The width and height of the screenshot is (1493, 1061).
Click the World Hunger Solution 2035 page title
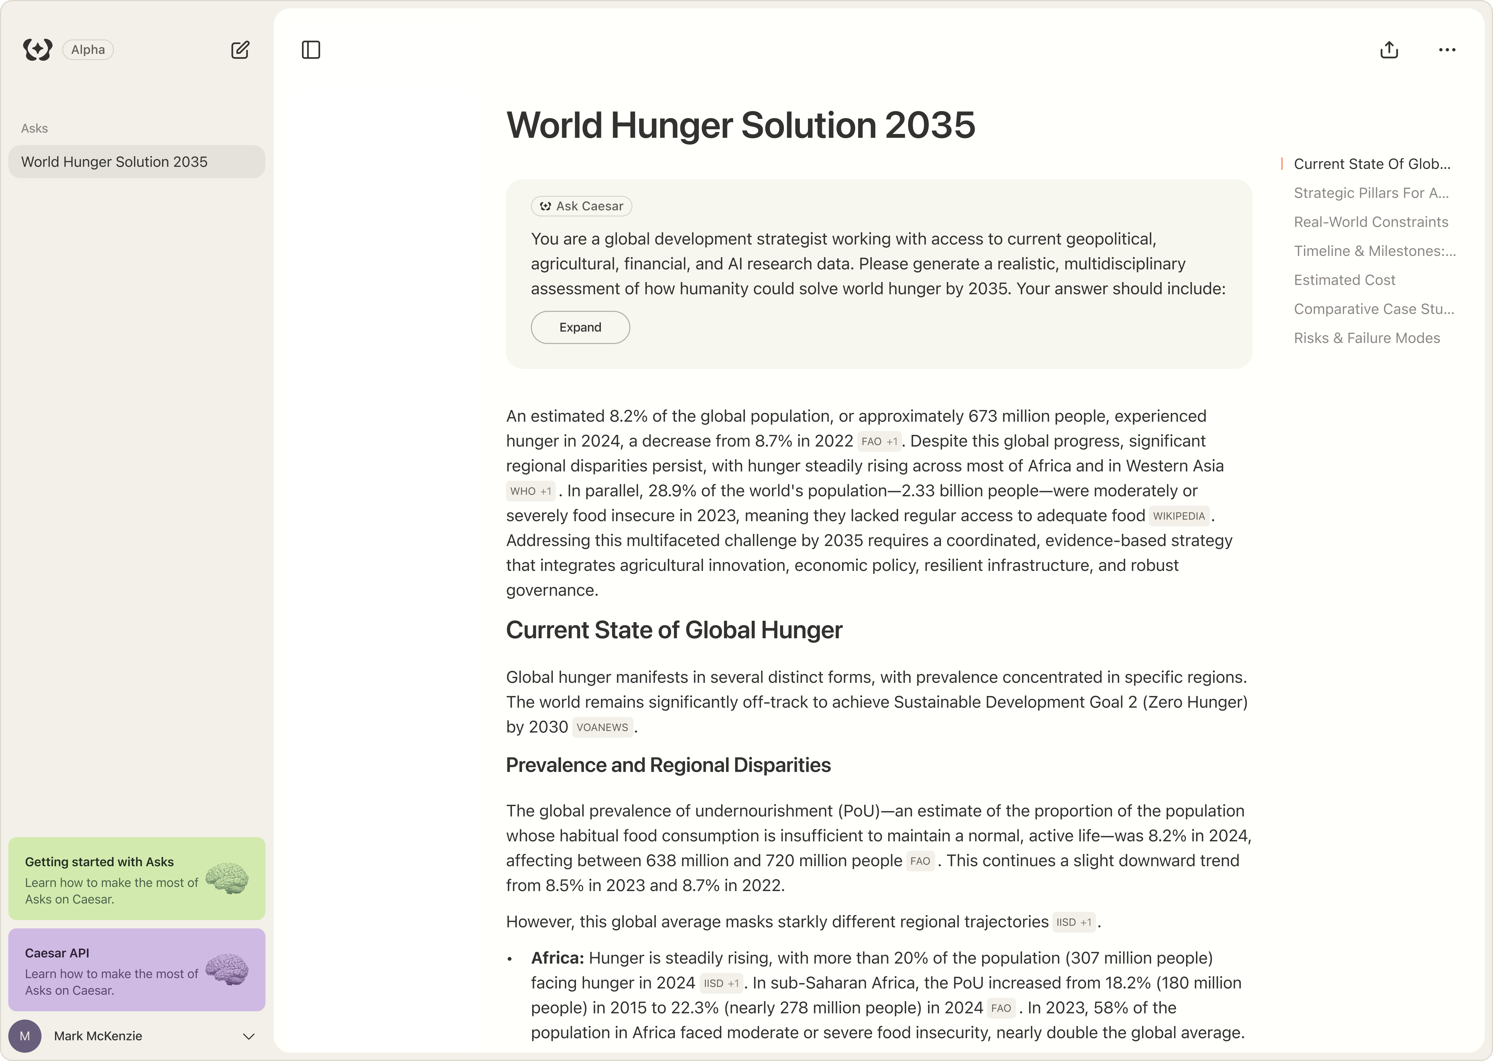pos(741,125)
